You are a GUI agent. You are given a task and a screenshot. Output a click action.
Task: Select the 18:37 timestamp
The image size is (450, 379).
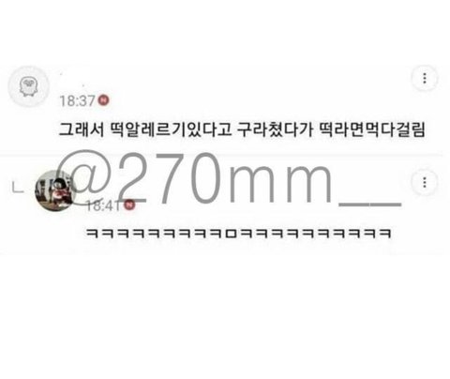[77, 100]
